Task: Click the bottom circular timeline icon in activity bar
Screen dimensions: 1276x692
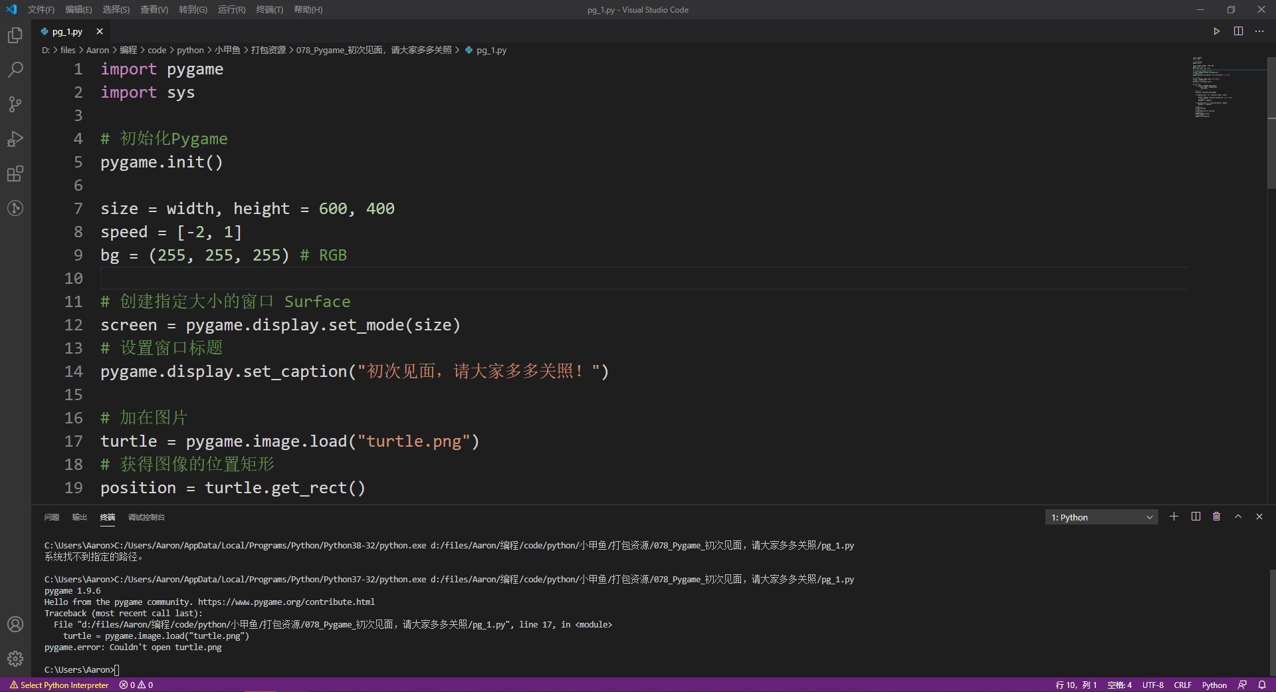Action: click(x=15, y=208)
